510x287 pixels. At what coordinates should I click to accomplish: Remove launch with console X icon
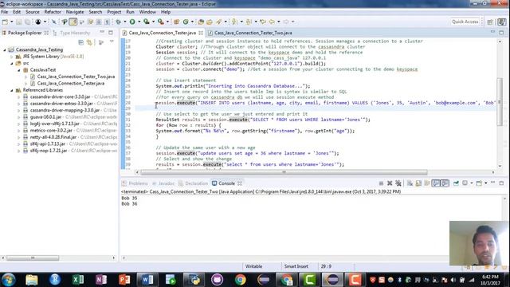pyautogui.click(x=390, y=183)
